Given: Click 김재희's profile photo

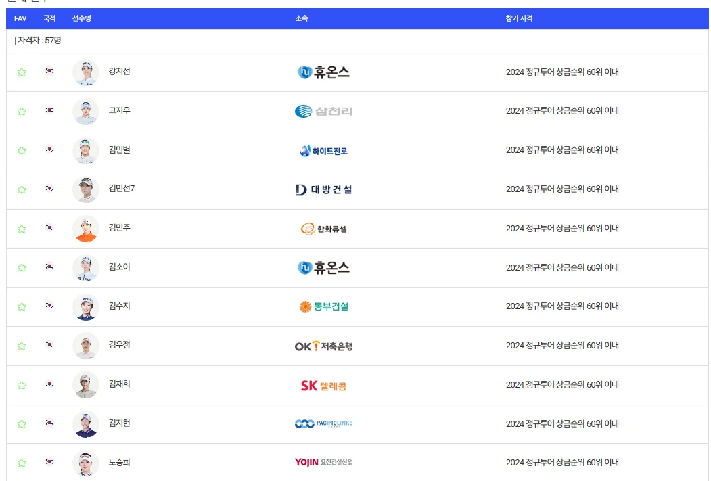Looking at the screenshot, I should pos(85,385).
